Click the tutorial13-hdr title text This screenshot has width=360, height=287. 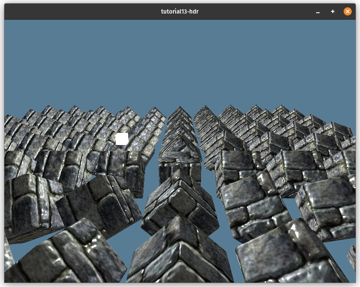pos(180,11)
